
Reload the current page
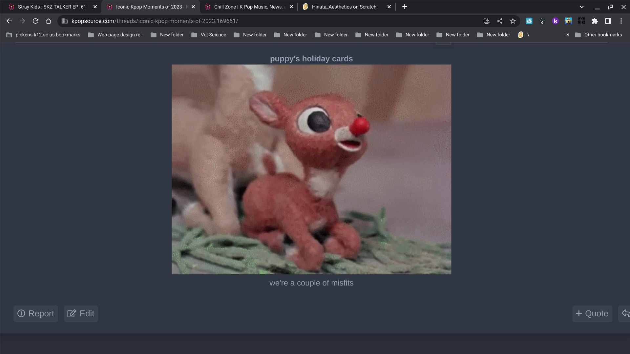coord(35,21)
